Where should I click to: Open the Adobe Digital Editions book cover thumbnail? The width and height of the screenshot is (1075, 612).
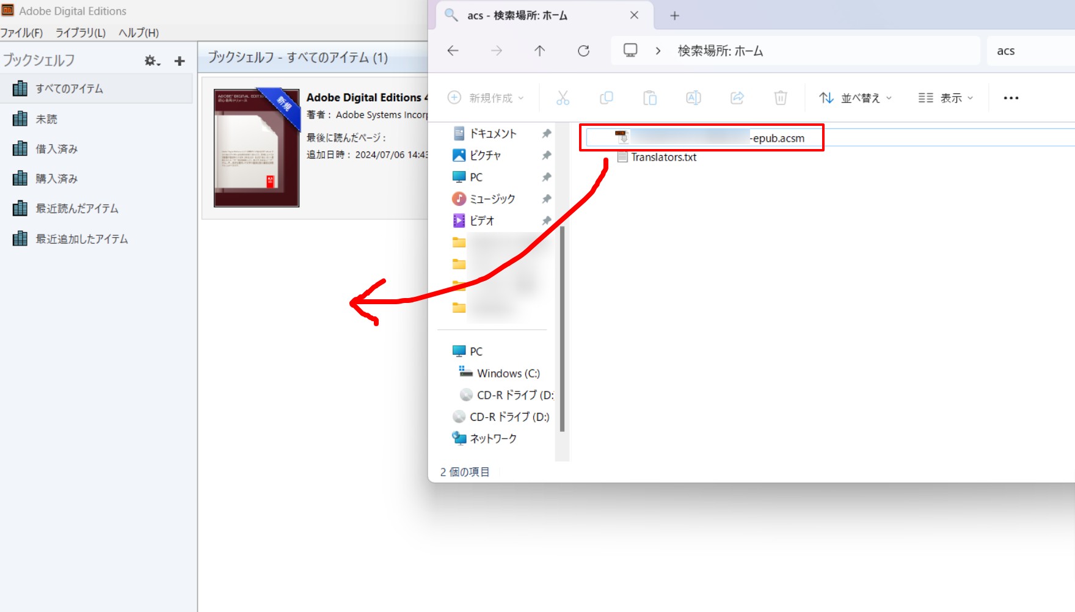[257, 148]
